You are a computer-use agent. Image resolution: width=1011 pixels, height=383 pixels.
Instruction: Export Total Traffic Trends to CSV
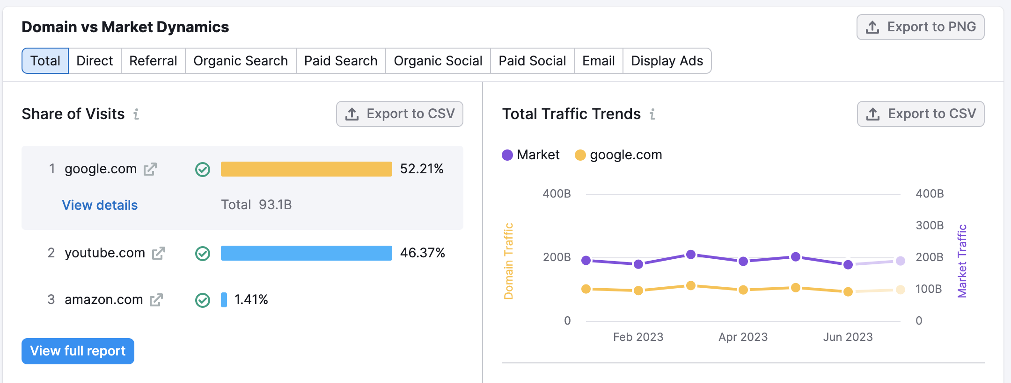click(921, 114)
